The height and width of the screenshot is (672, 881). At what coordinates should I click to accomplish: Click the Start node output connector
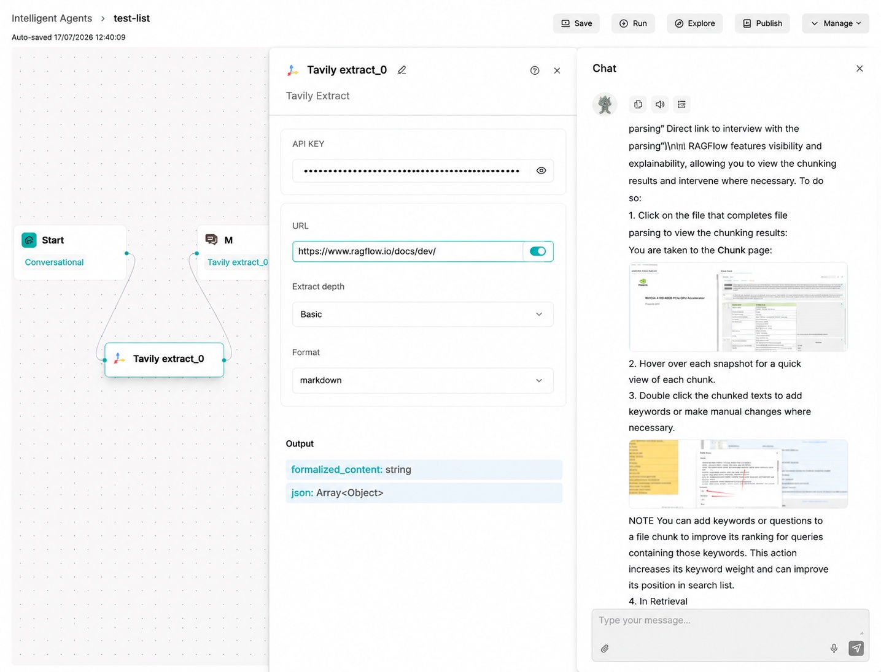pyautogui.click(x=126, y=253)
